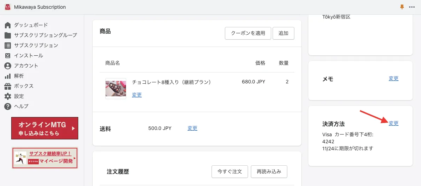
Task: Click the box gift icon
Action: [8, 86]
